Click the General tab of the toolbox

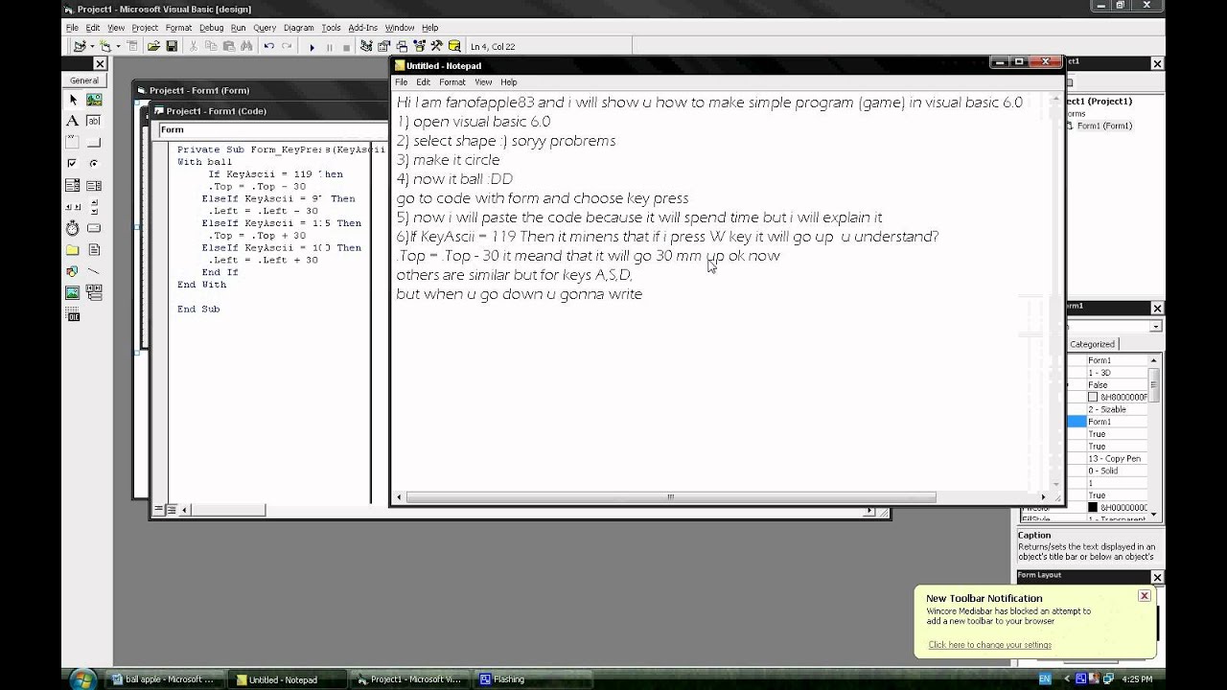[84, 80]
